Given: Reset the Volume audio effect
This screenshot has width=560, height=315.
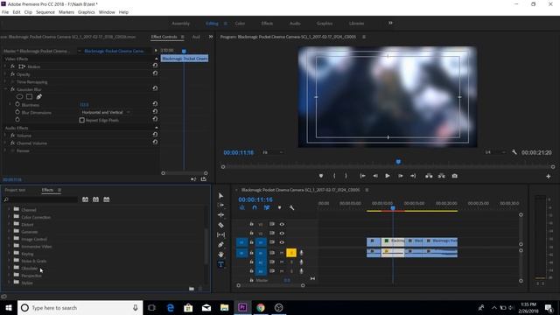Looking at the screenshot, I should point(155,134).
